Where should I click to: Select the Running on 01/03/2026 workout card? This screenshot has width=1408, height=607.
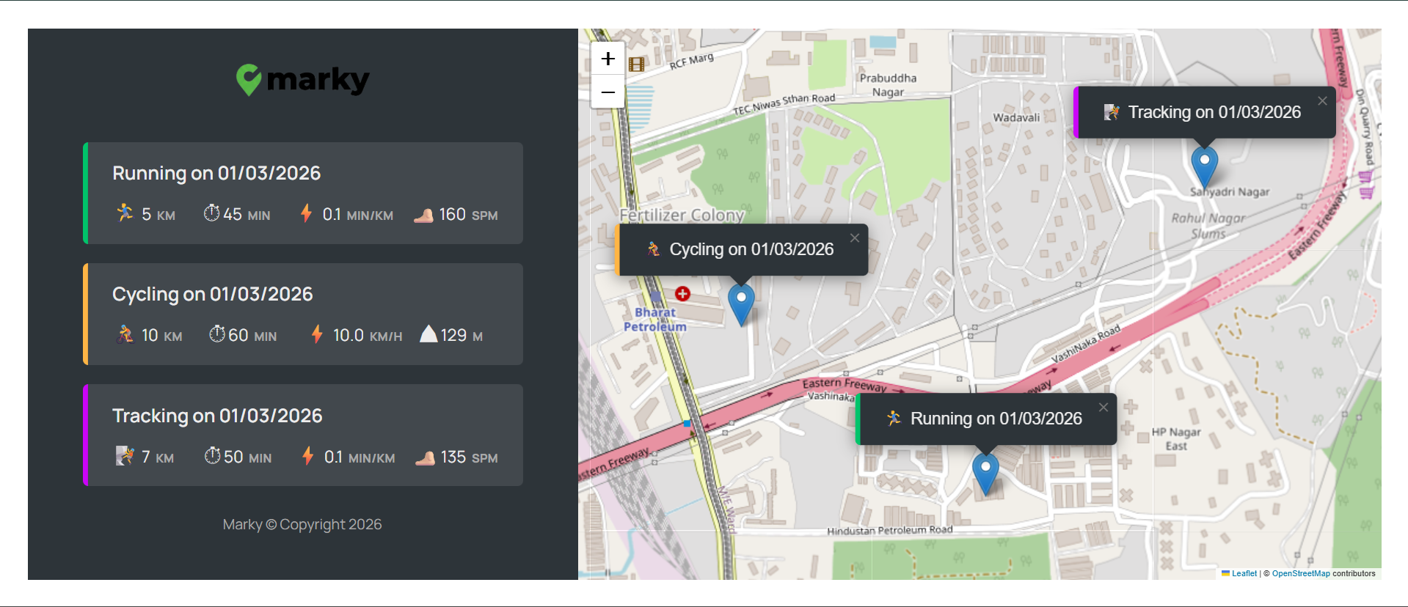[x=303, y=194]
